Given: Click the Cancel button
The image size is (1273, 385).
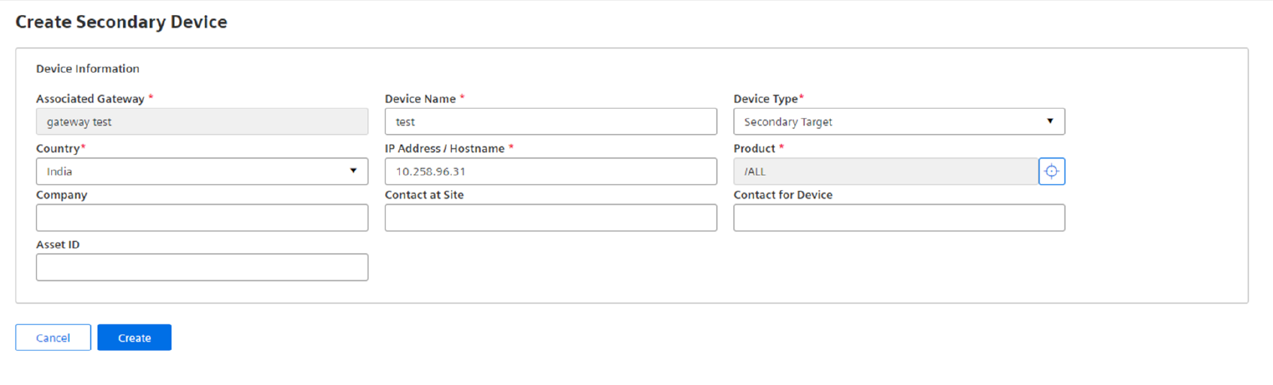Looking at the screenshot, I should pos(53,338).
